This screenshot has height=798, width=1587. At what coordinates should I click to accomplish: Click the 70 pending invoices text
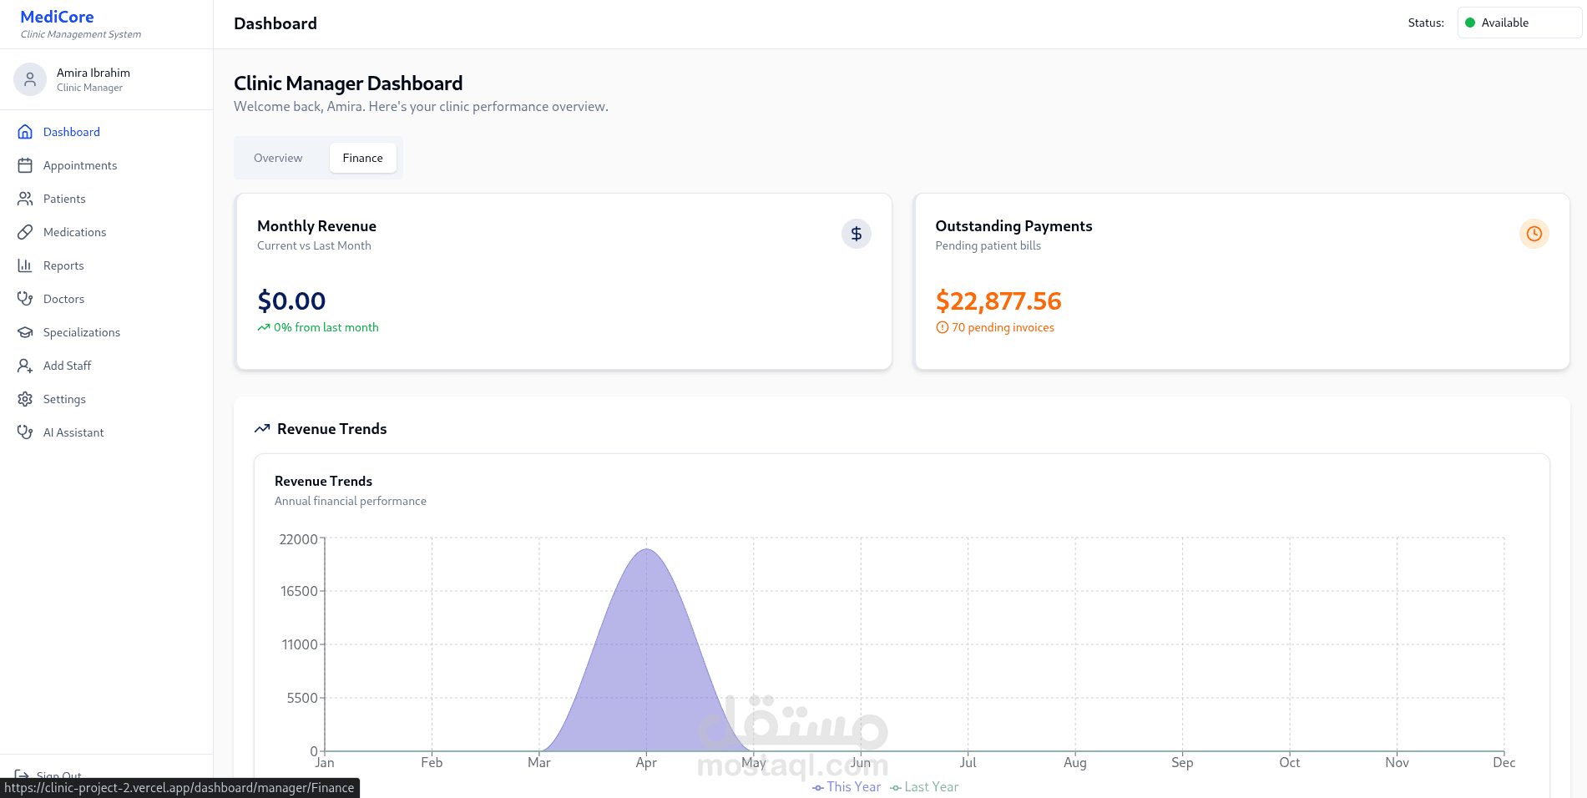pos(1003,327)
